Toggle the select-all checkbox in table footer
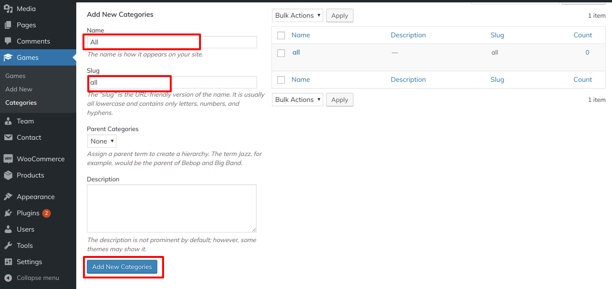This screenshot has height=289, width=612. coord(281,80)
